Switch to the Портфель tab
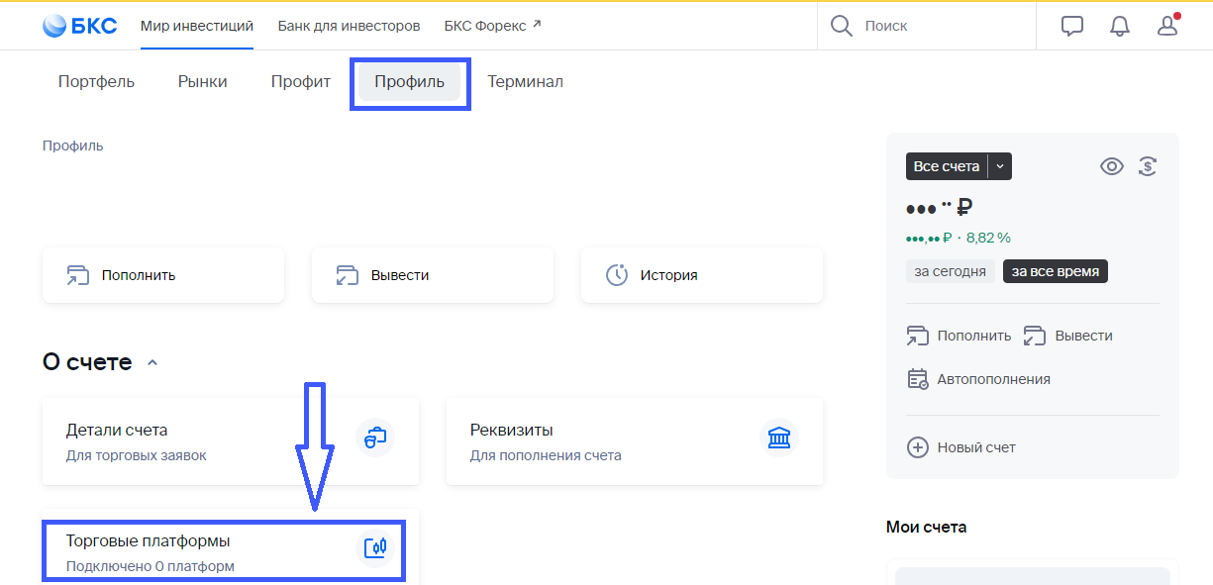The width and height of the screenshot is (1213, 585). click(x=96, y=82)
